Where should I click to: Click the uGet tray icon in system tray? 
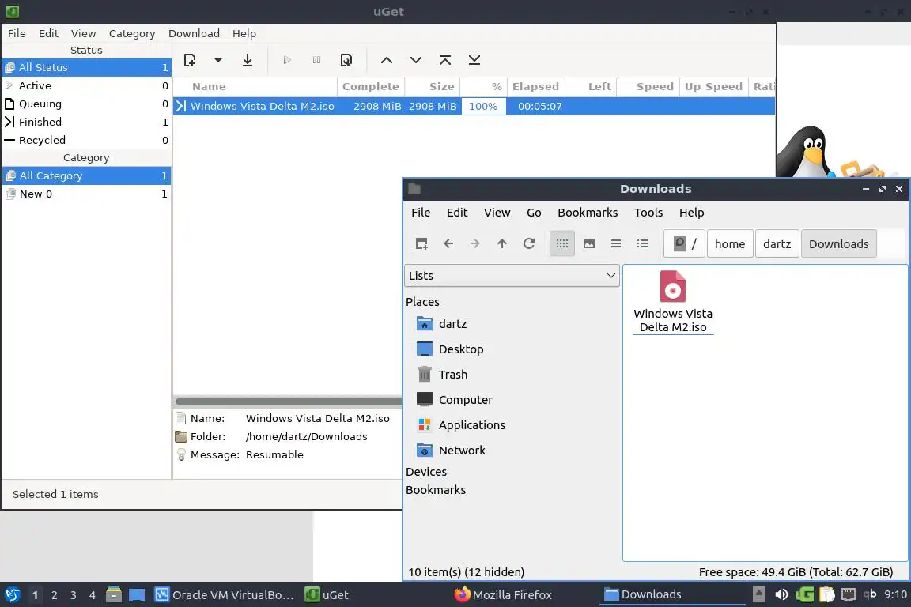pyautogui.click(x=805, y=594)
